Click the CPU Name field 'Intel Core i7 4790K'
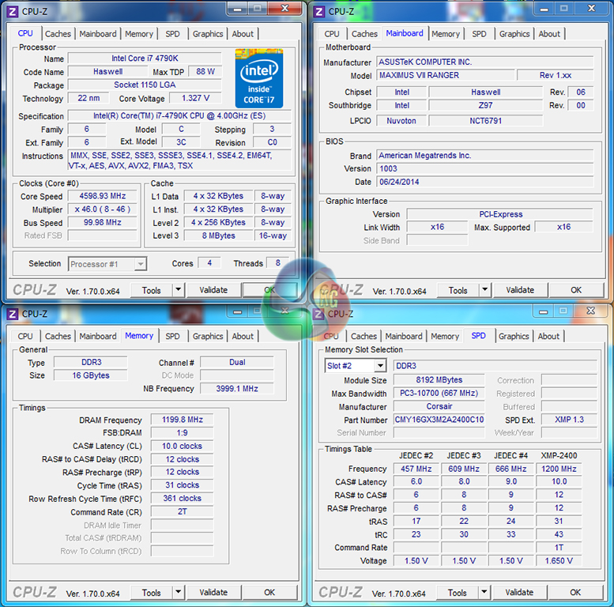This screenshot has height=607, width=614. pyautogui.click(x=145, y=58)
